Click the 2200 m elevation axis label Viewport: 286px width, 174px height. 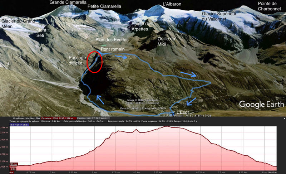tap(4, 154)
